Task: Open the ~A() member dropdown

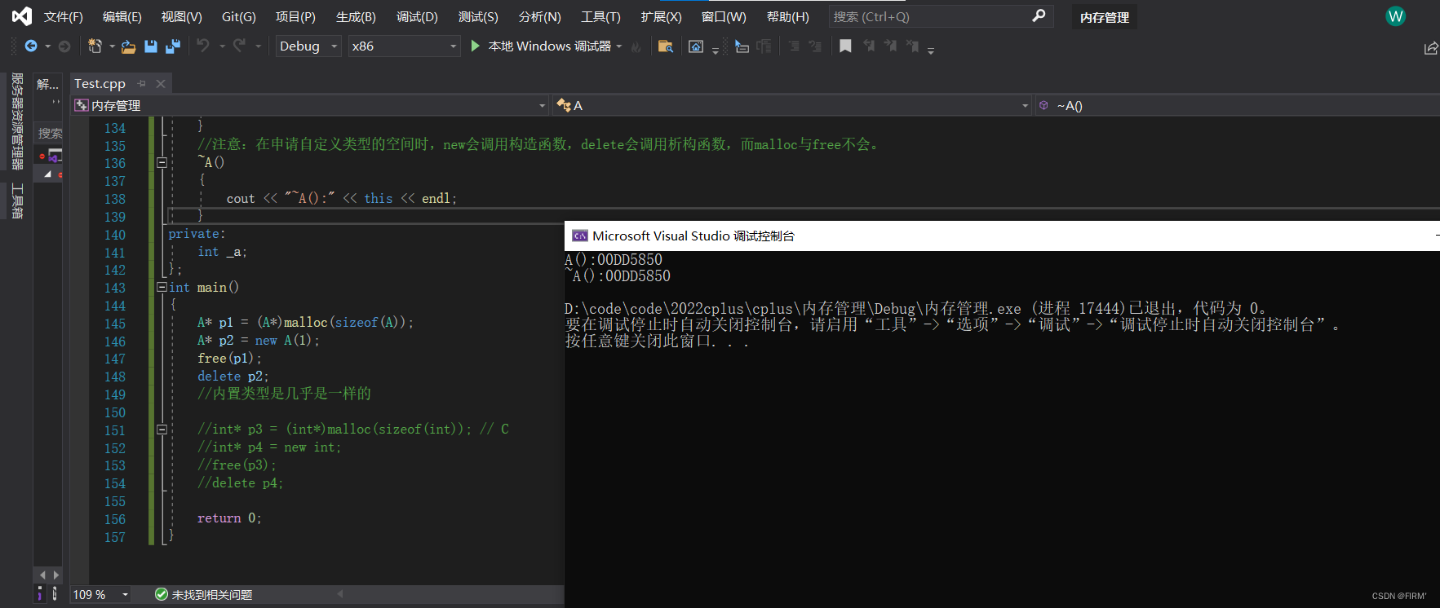Action: (1238, 105)
